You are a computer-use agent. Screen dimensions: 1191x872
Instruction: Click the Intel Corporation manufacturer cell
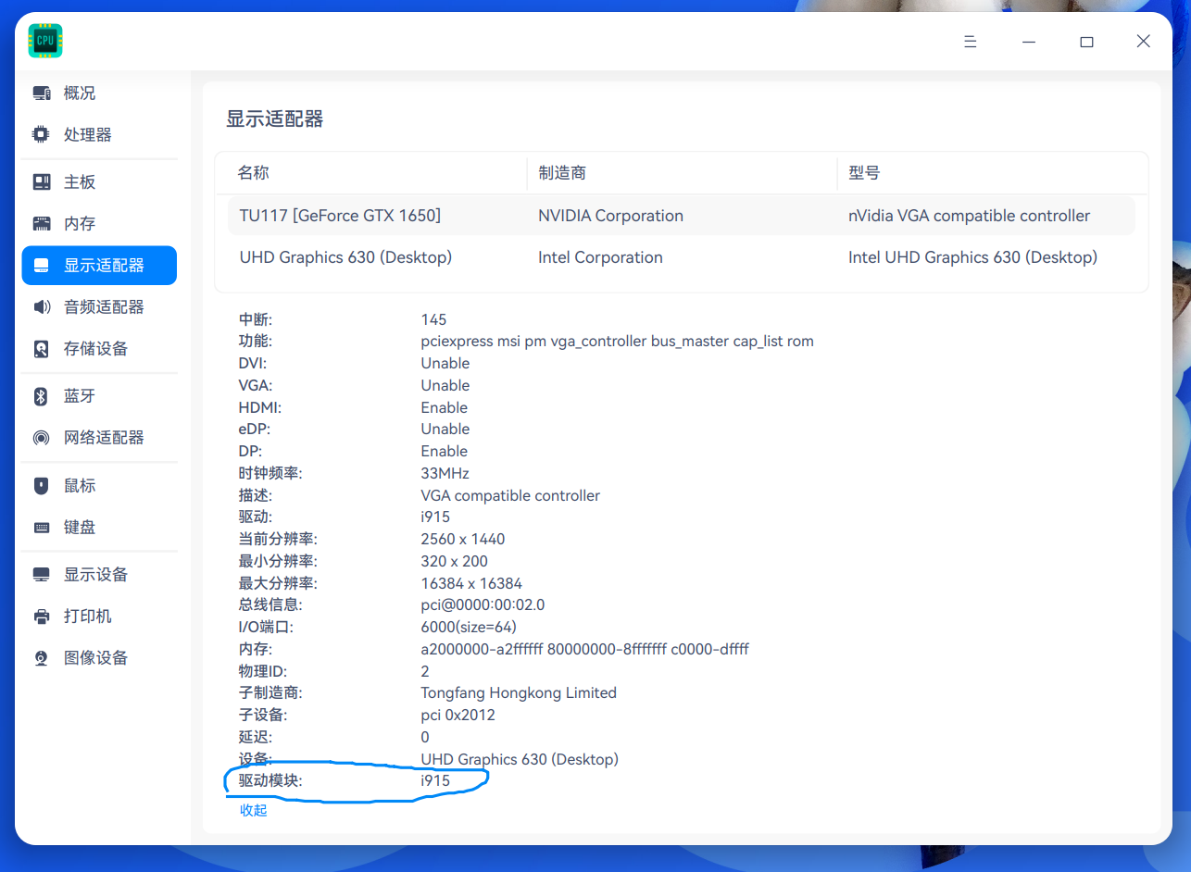[x=600, y=257]
